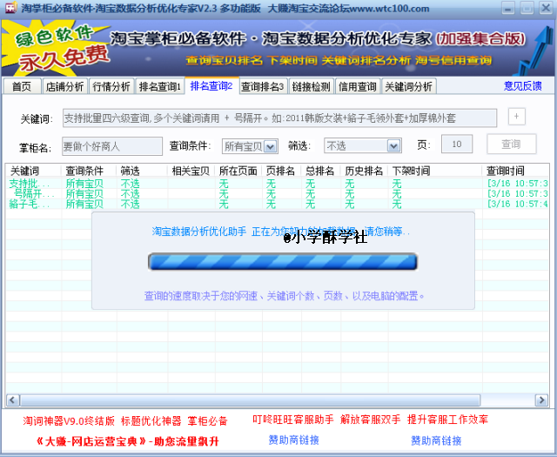Screen dimensions: 557x457
Task: Open the 大赚-网店运营宝典 link
Action: tap(128, 441)
